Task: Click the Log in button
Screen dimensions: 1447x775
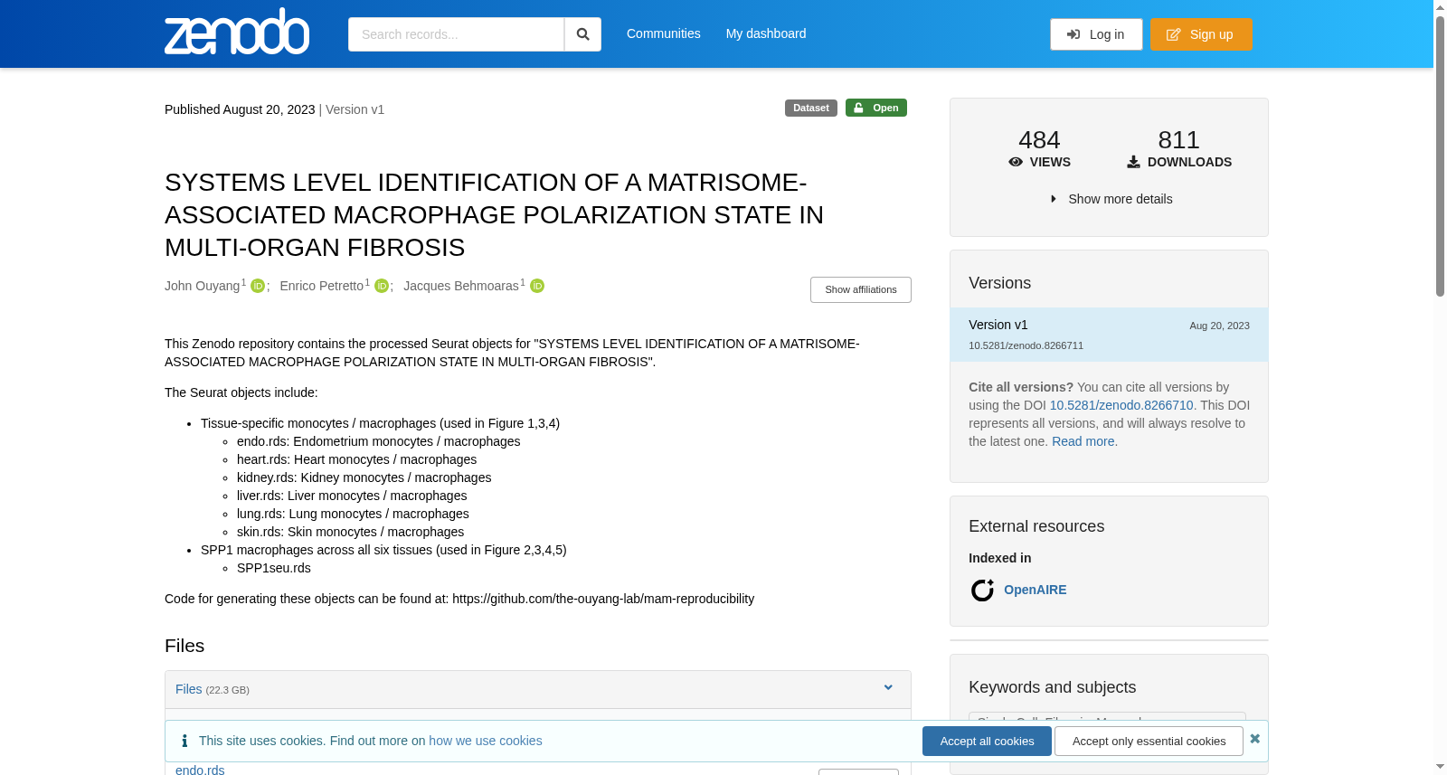Action: coord(1096,34)
